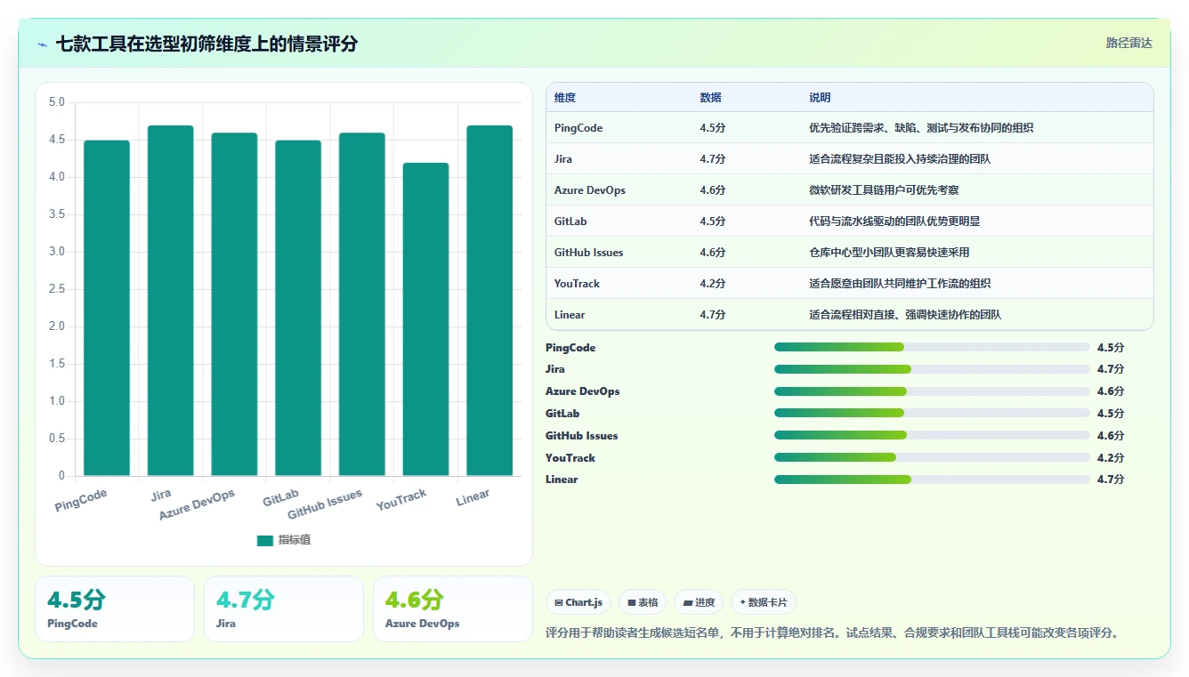1189x677 pixels.
Task: Click the description 代码与流水线驱动的团队优势更明显
Action: [x=894, y=222]
